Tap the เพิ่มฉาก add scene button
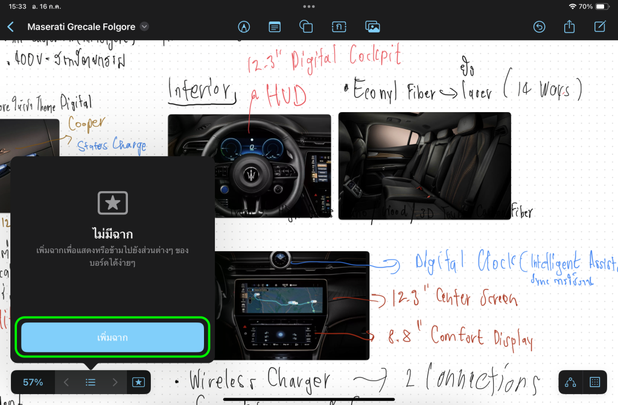Screen dimensions: 618x405 coord(113,337)
